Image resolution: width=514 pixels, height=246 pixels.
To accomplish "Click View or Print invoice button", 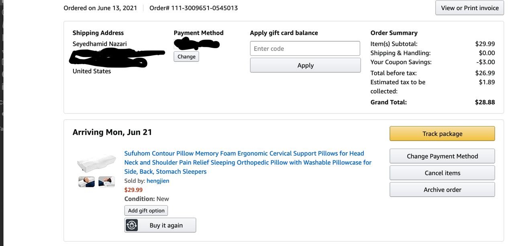I will click(469, 8).
